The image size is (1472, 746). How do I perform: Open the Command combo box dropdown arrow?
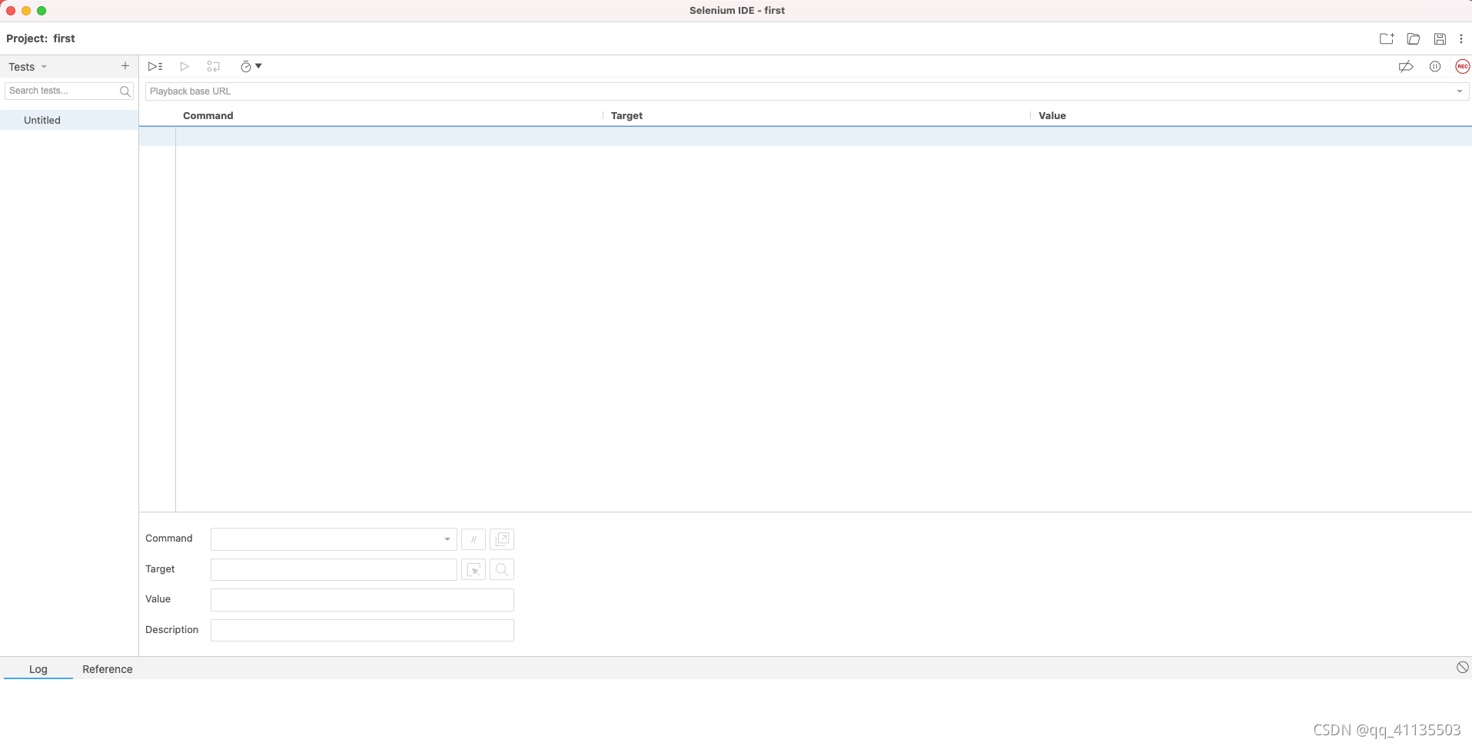[447, 539]
